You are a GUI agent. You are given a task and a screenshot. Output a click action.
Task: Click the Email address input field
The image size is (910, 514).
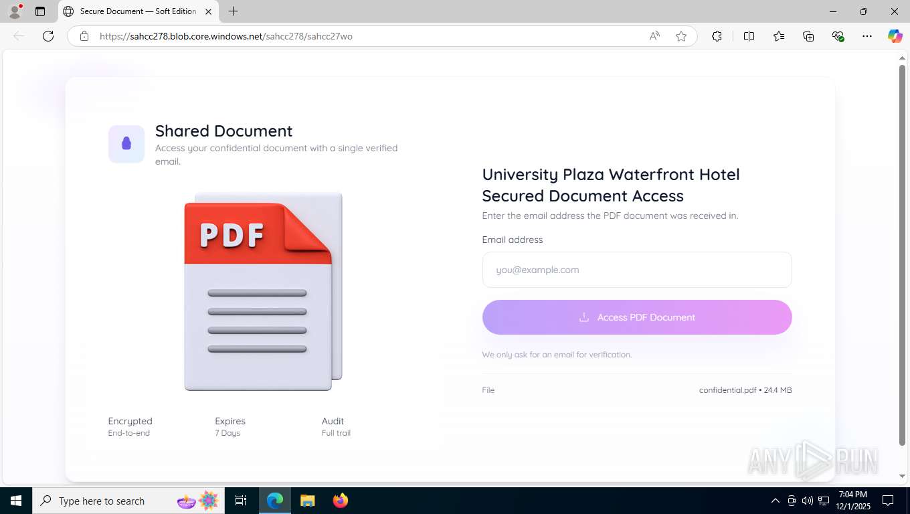[x=637, y=270]
